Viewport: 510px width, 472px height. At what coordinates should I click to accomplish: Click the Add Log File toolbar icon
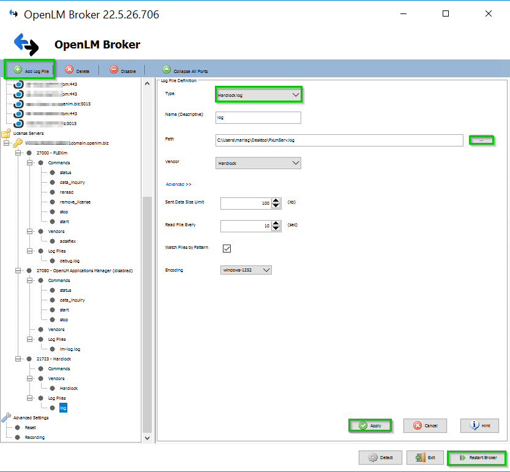tap(18, 70)
